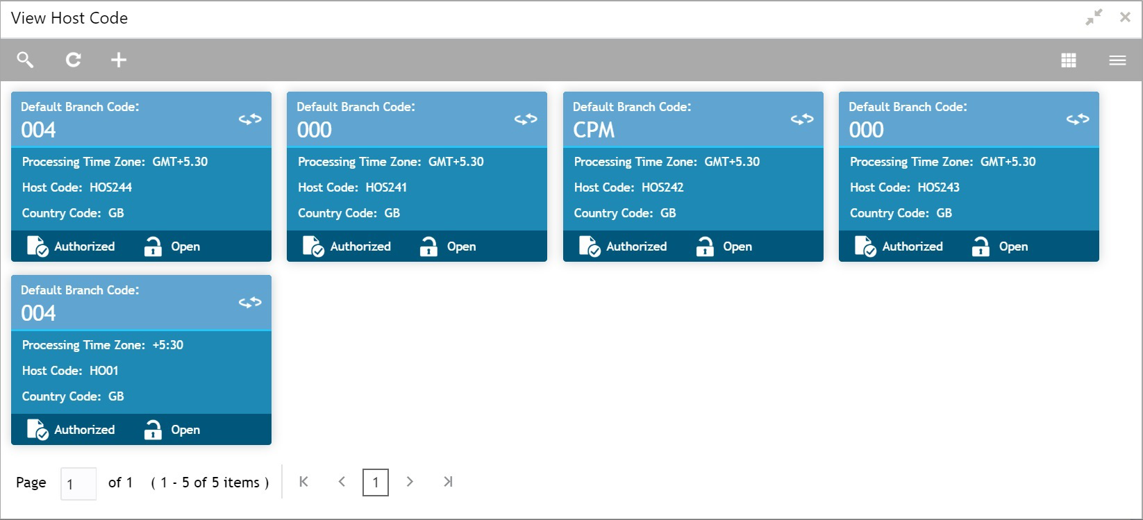Viewport: 1143px width, 520px height.
Task: Click the Authorized document icon on the HOS244 card
Action: tap(37, 246)
